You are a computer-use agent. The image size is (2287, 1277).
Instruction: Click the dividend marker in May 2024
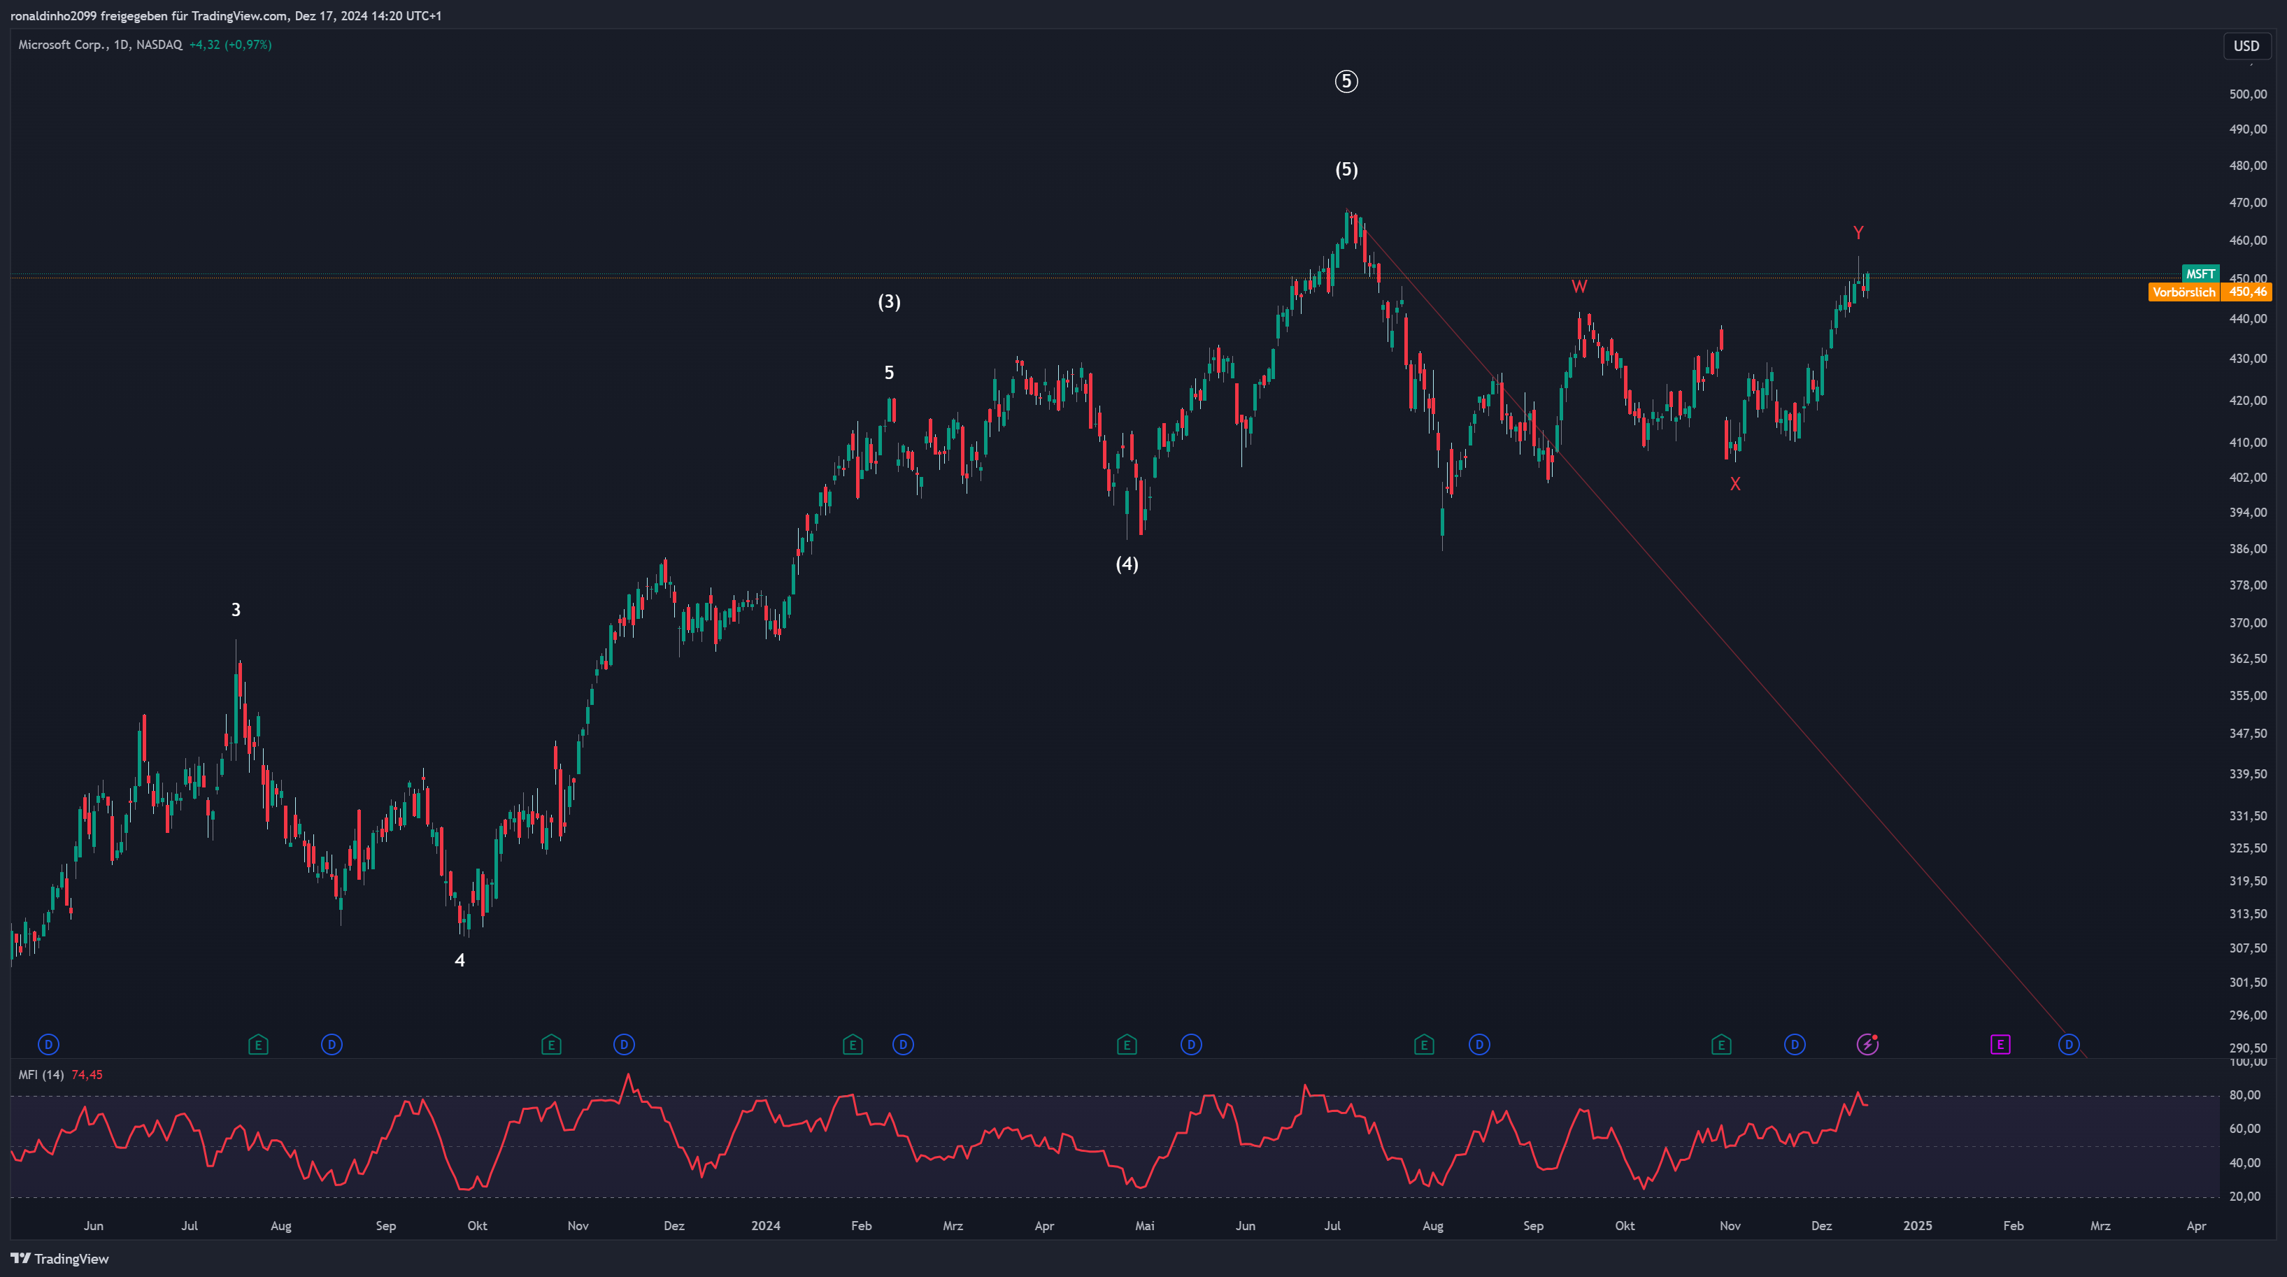1192,1044
